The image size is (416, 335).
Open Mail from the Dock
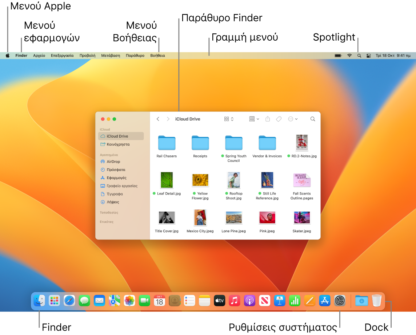point(99,301)
